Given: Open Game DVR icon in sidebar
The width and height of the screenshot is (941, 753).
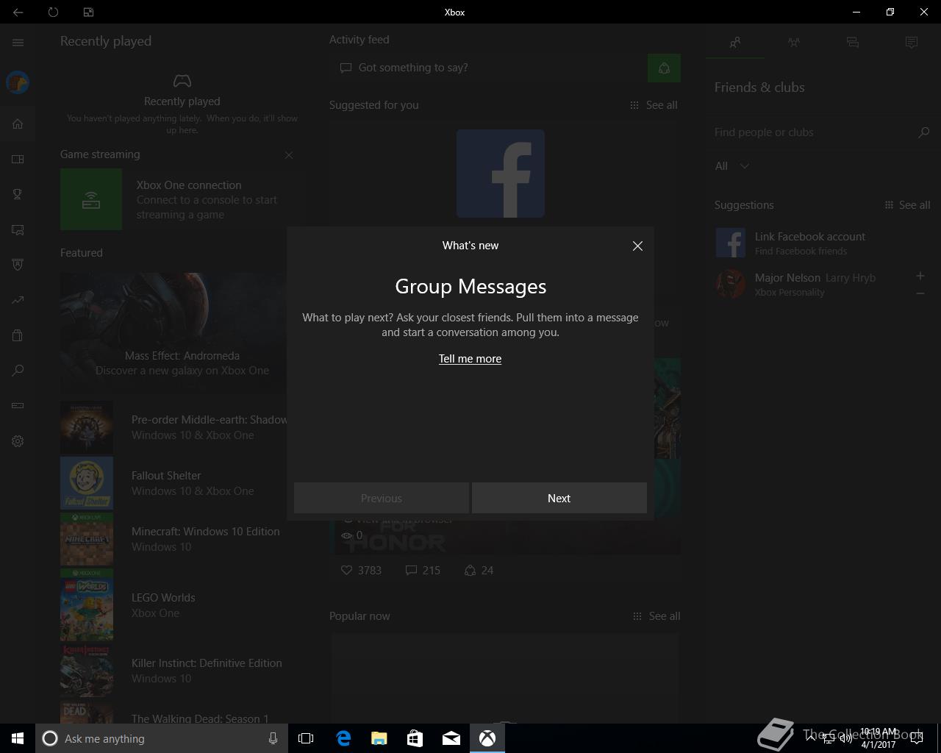Looking at the screenshot, I should tap(18, 229).
